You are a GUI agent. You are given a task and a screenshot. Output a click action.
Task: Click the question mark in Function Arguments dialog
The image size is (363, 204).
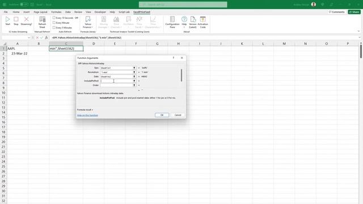[x=174, y=58]
